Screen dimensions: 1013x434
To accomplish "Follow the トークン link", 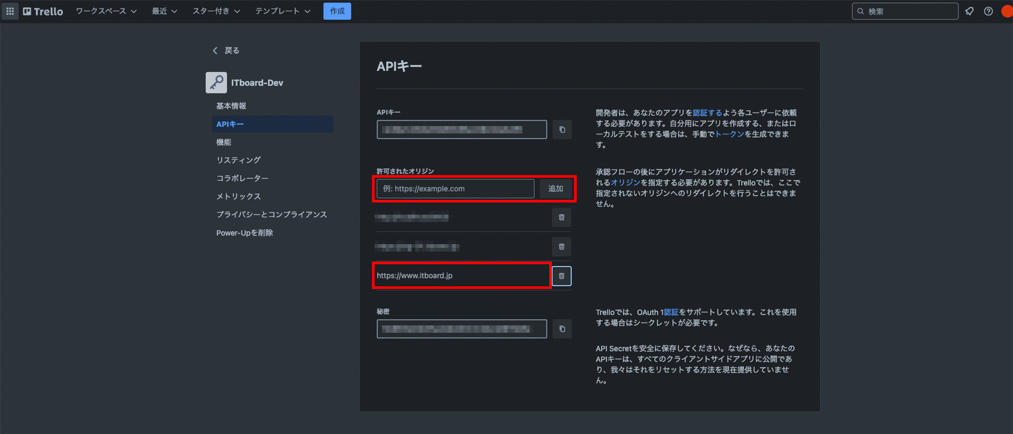I will click(729, 134).
